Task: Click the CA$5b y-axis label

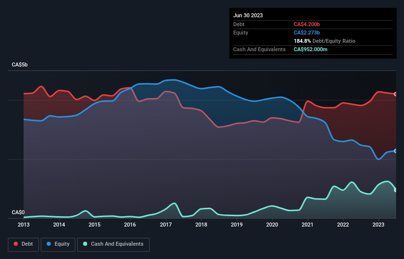Action: tap(20, 65)
